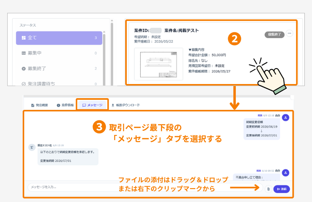Open the three-dot menu on the project card

(x=289, y=34)
